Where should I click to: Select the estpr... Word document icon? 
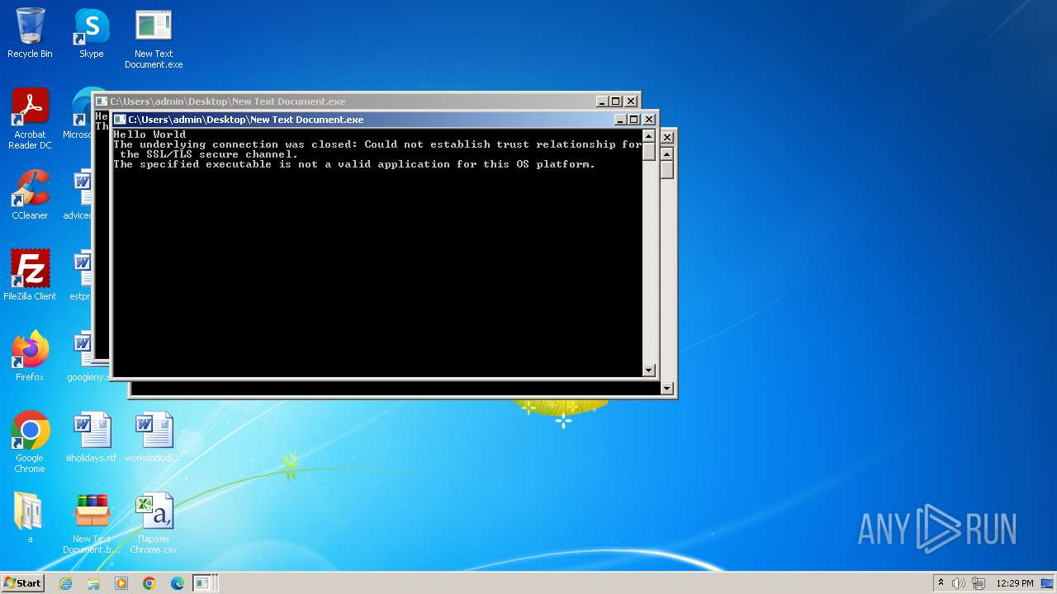tap(81, 276)
